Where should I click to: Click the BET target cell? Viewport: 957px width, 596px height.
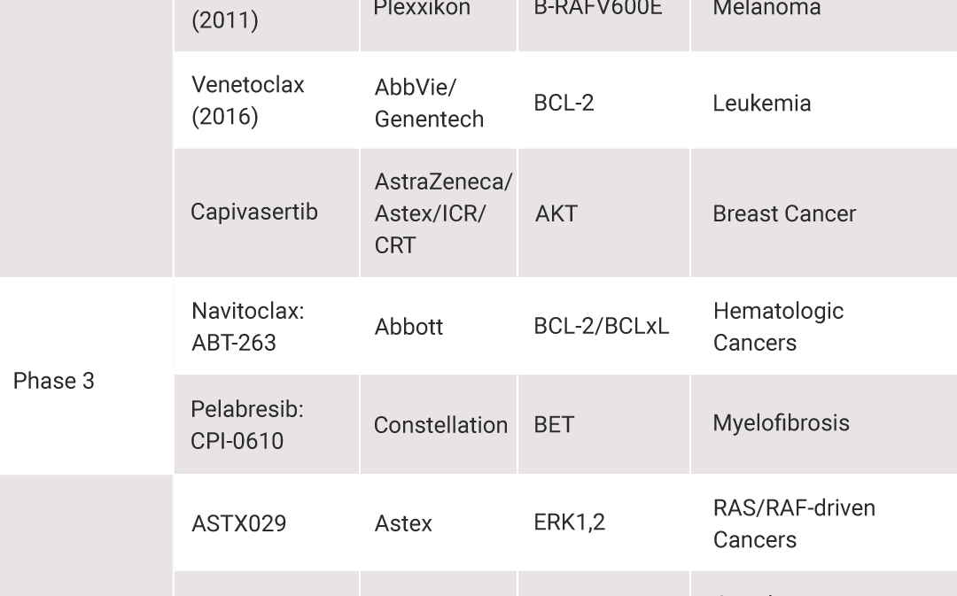pos(603,424)
